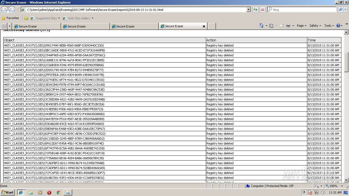Open the Favorites star button
Screen dimensions: 349x196
tap(10, 18)
